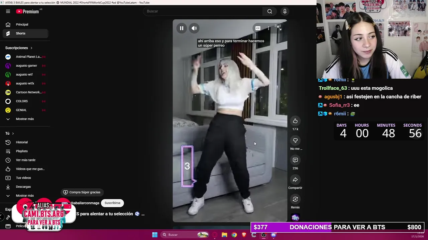Open the Windows Start menu
The height and width of the screenshot is (240, 428).
tap(155, 235)
